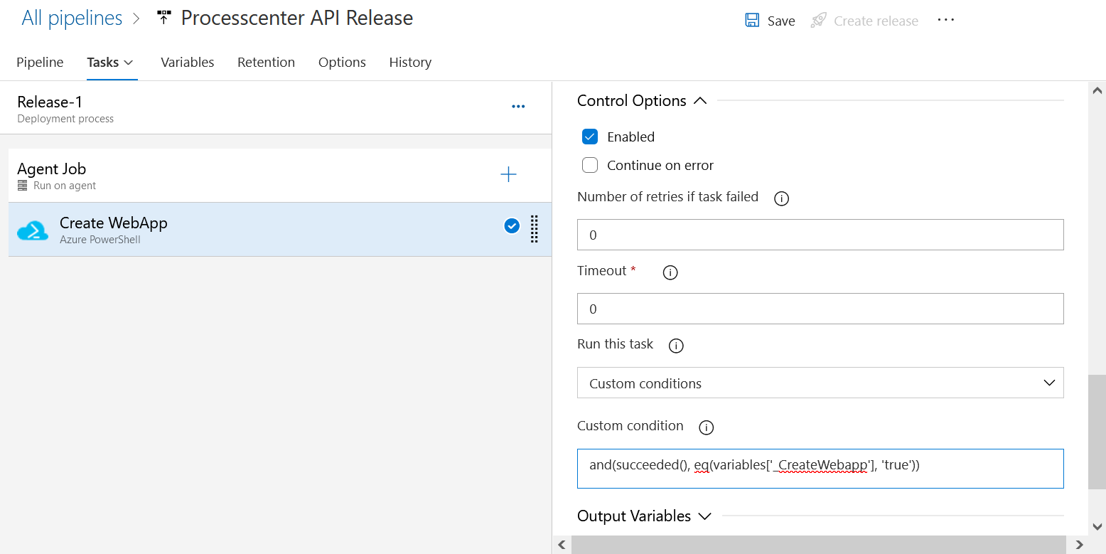Viewport: 1106px width, 554px height.
Task: Click the horizontal scrollbar right arrow
Action: pos(1079,545)
